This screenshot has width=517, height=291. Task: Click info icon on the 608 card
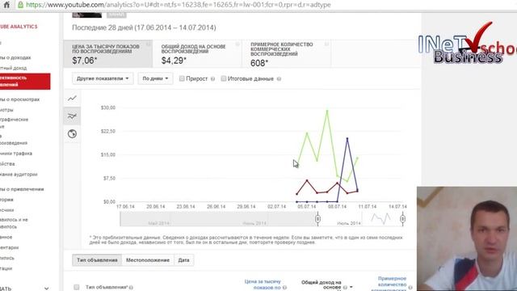(326, 44)
